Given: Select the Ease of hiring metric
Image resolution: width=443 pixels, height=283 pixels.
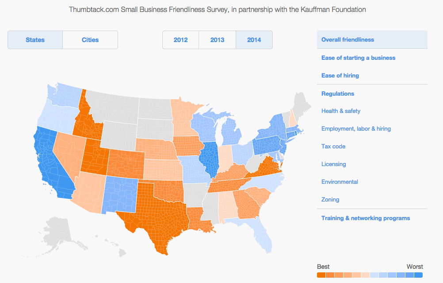Looking at the screenshot, I should (x=340, y=76).
